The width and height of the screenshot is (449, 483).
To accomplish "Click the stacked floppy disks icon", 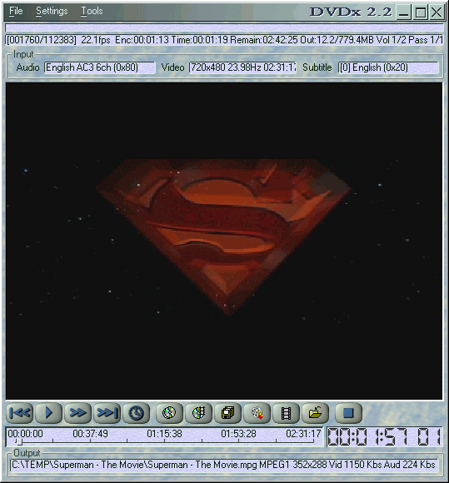I will click(227, 413).
